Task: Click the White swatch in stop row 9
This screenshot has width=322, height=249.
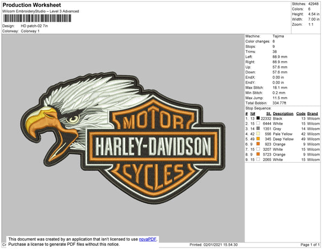Action: [x=258, y=159]
